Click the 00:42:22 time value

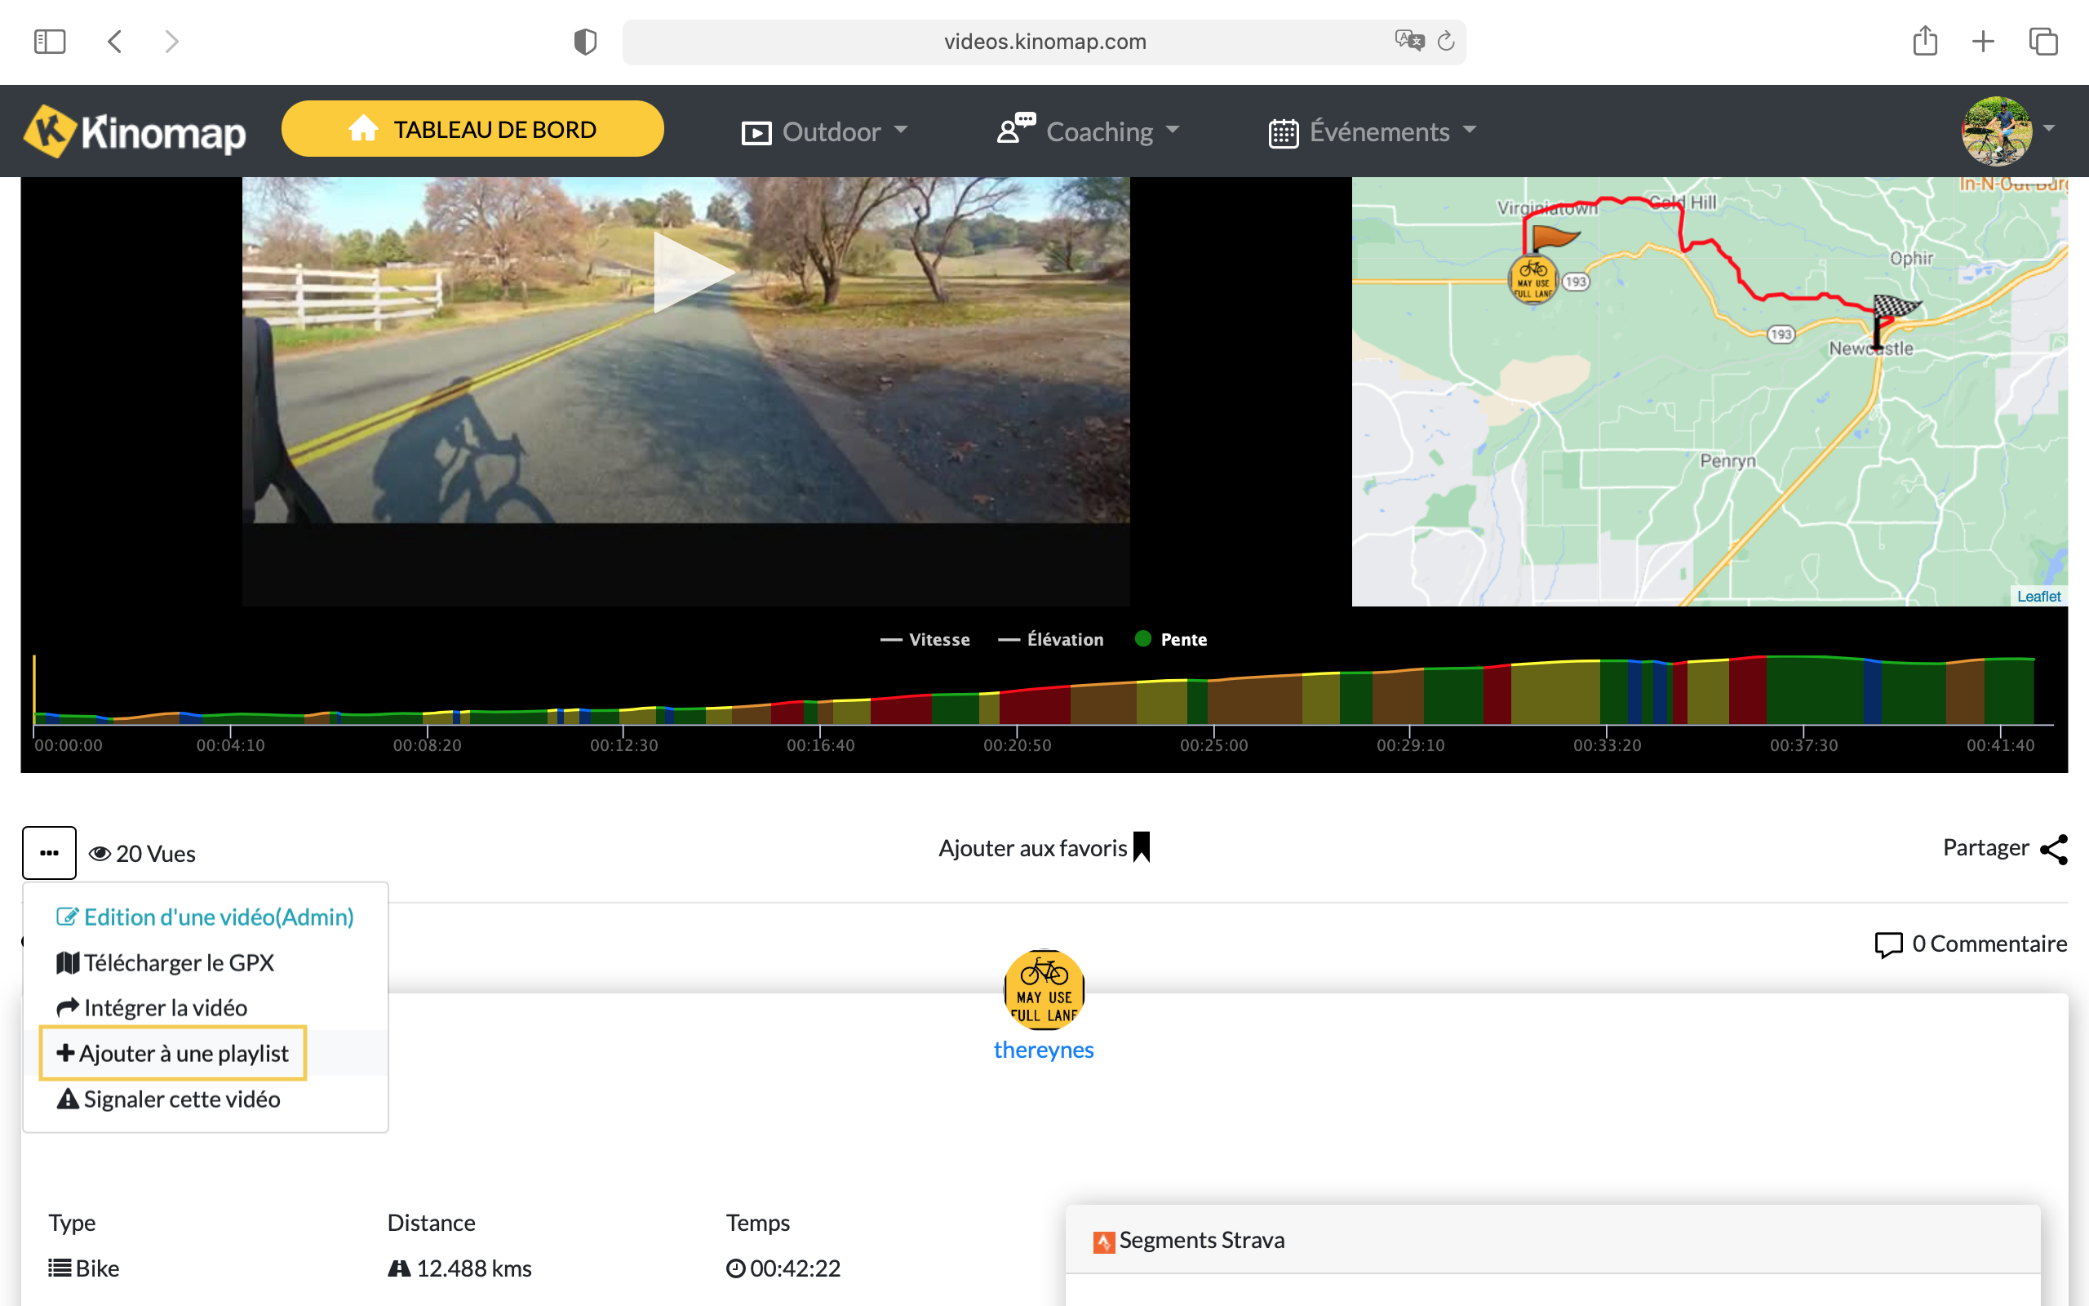[783, 1268]
